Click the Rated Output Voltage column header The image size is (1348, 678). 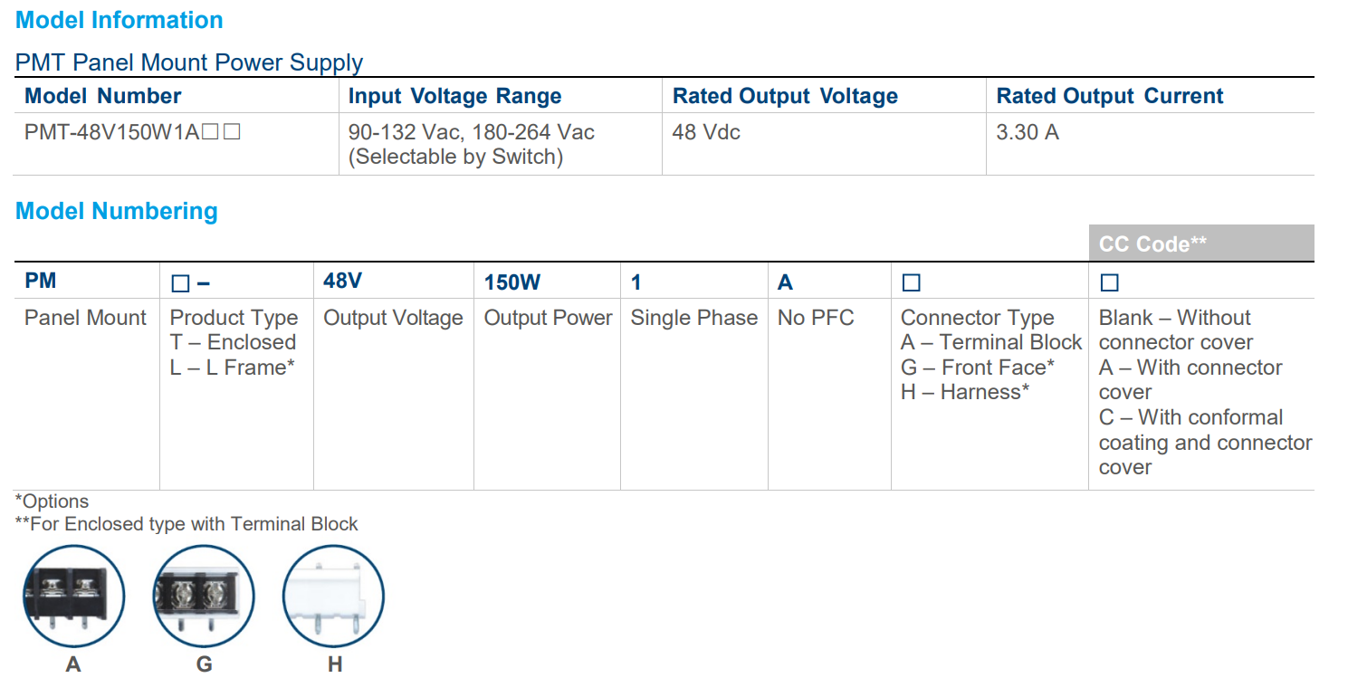[785, 96]
